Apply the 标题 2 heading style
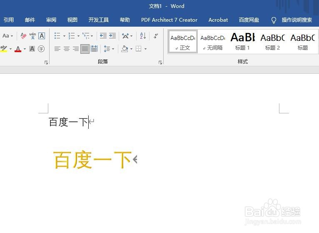319x233 pixels. coord(273,42)
